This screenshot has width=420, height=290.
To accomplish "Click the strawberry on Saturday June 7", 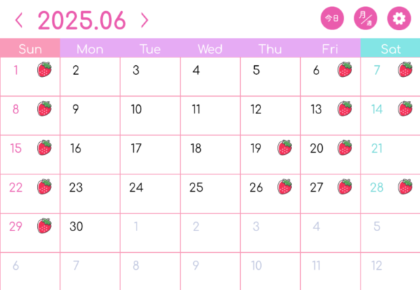I will 405,69.
